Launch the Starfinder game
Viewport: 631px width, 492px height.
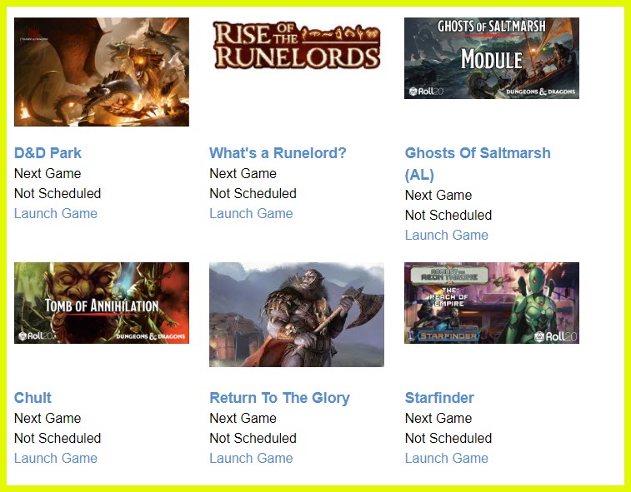(x=447, y=458)
